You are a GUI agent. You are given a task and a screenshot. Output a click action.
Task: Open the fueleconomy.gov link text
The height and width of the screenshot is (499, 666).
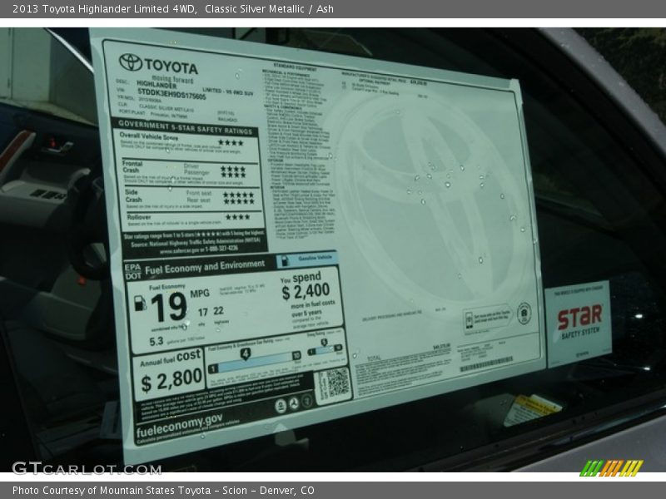point(179,426)
